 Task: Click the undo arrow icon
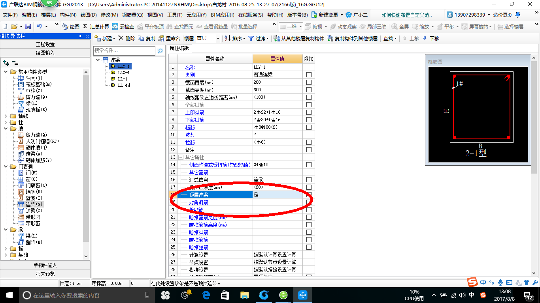tap(40, 26)
